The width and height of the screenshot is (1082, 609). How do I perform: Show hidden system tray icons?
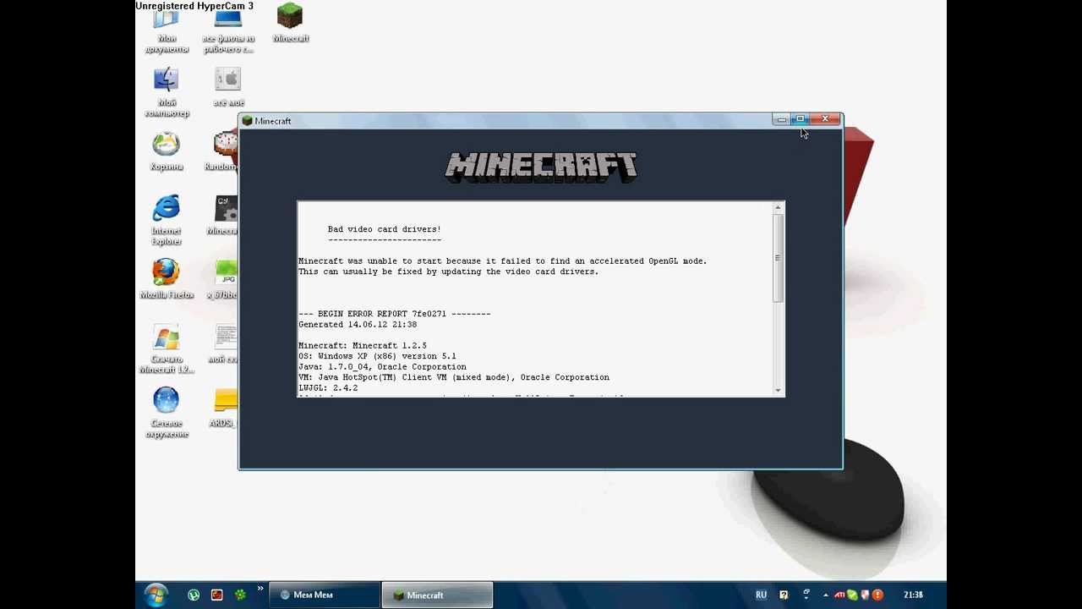pyautogui.click(x=826, y=595)
